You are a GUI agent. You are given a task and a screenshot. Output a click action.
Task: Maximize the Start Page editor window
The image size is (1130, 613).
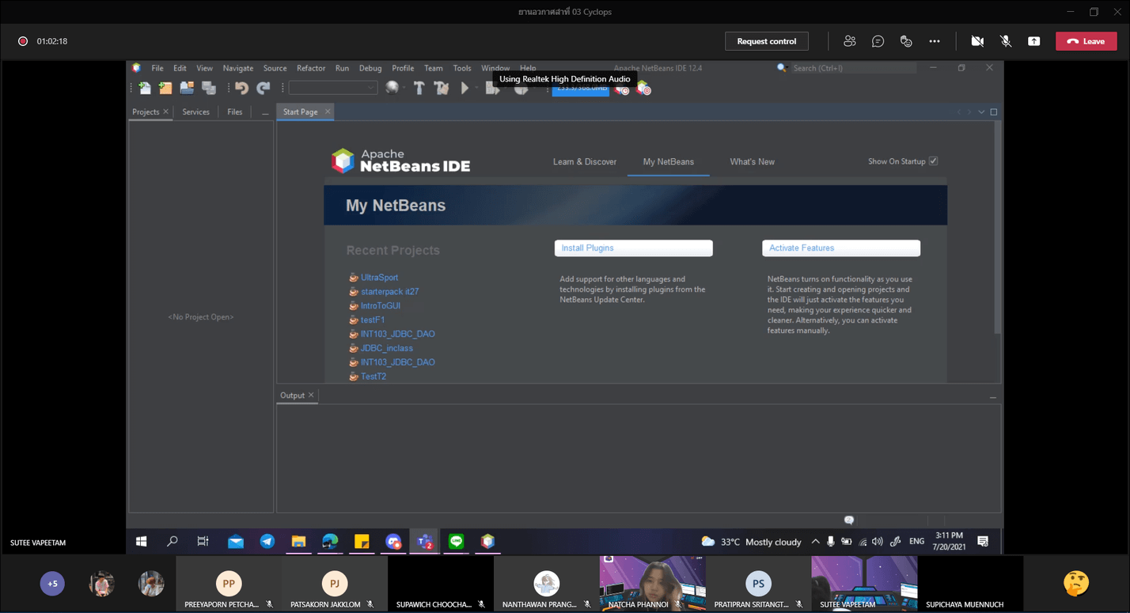[994, 112]
